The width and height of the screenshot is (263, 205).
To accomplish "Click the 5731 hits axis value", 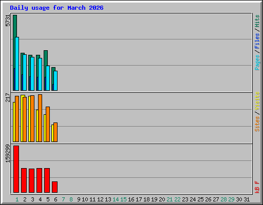I will (x=8, y=20).
